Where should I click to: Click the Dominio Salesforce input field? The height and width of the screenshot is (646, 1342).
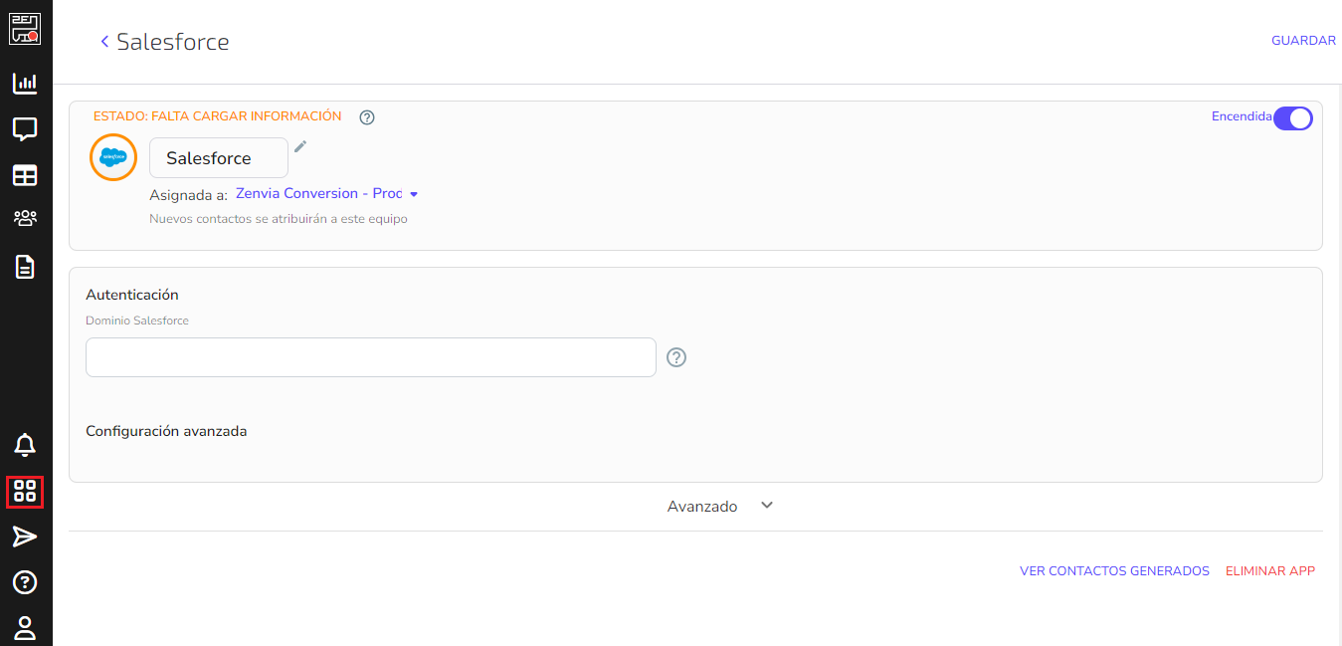(371, 357)
